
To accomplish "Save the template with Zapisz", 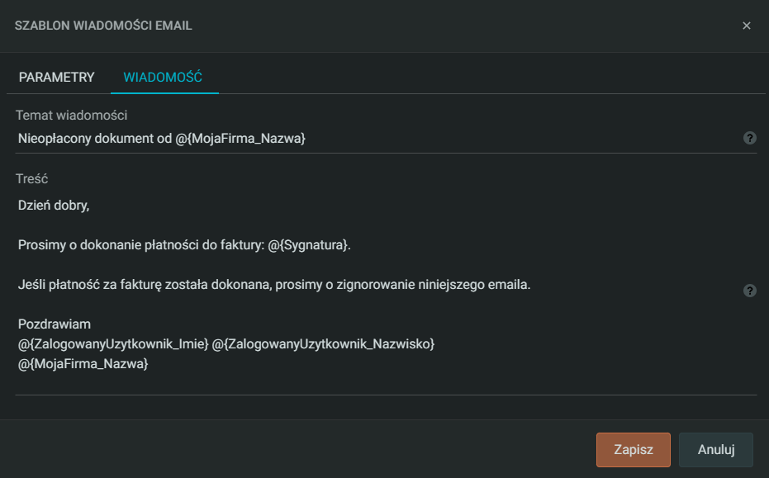I will [x=634, y=450].
